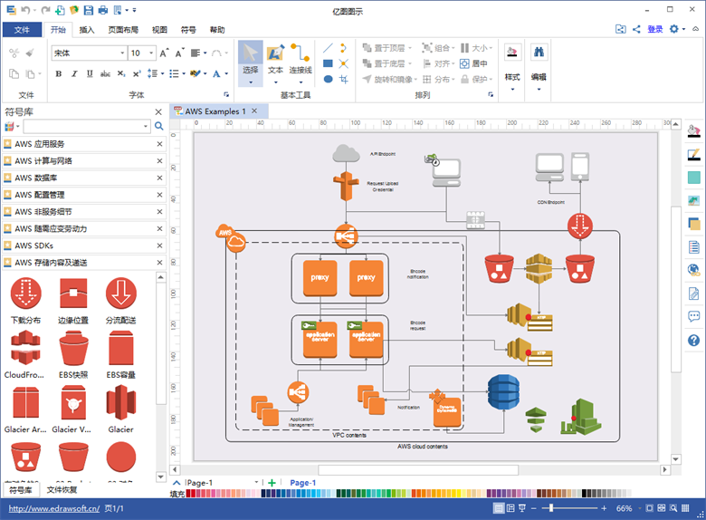Click the Center button in arrange group
The image size is (706, 520).
point(473,63)
